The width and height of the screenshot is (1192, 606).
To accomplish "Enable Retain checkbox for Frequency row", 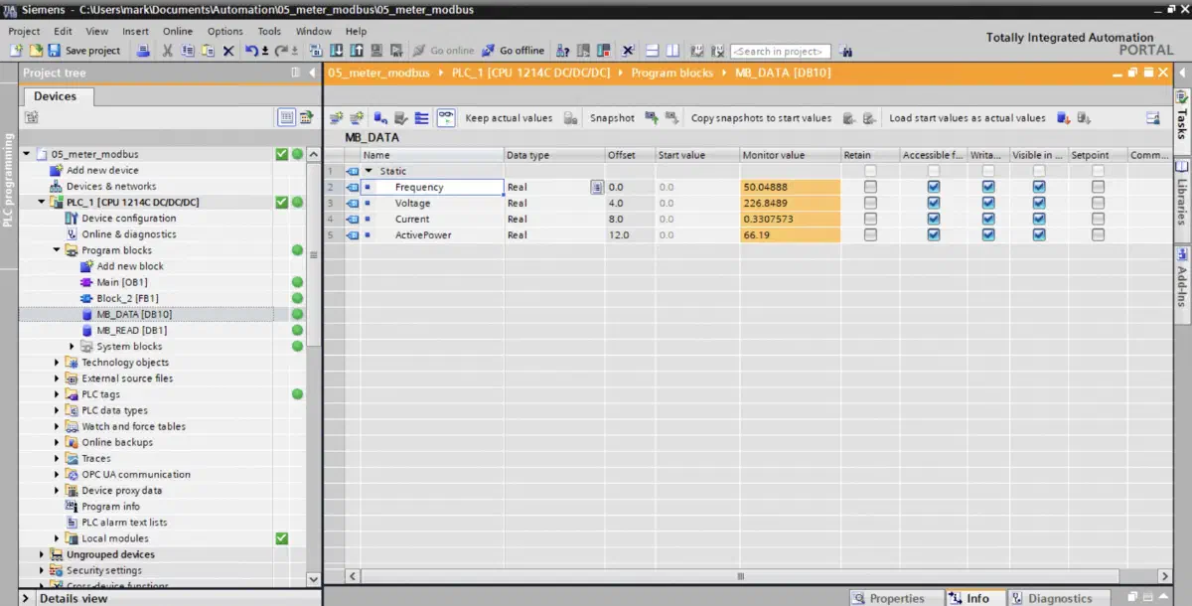I will 870,187.
